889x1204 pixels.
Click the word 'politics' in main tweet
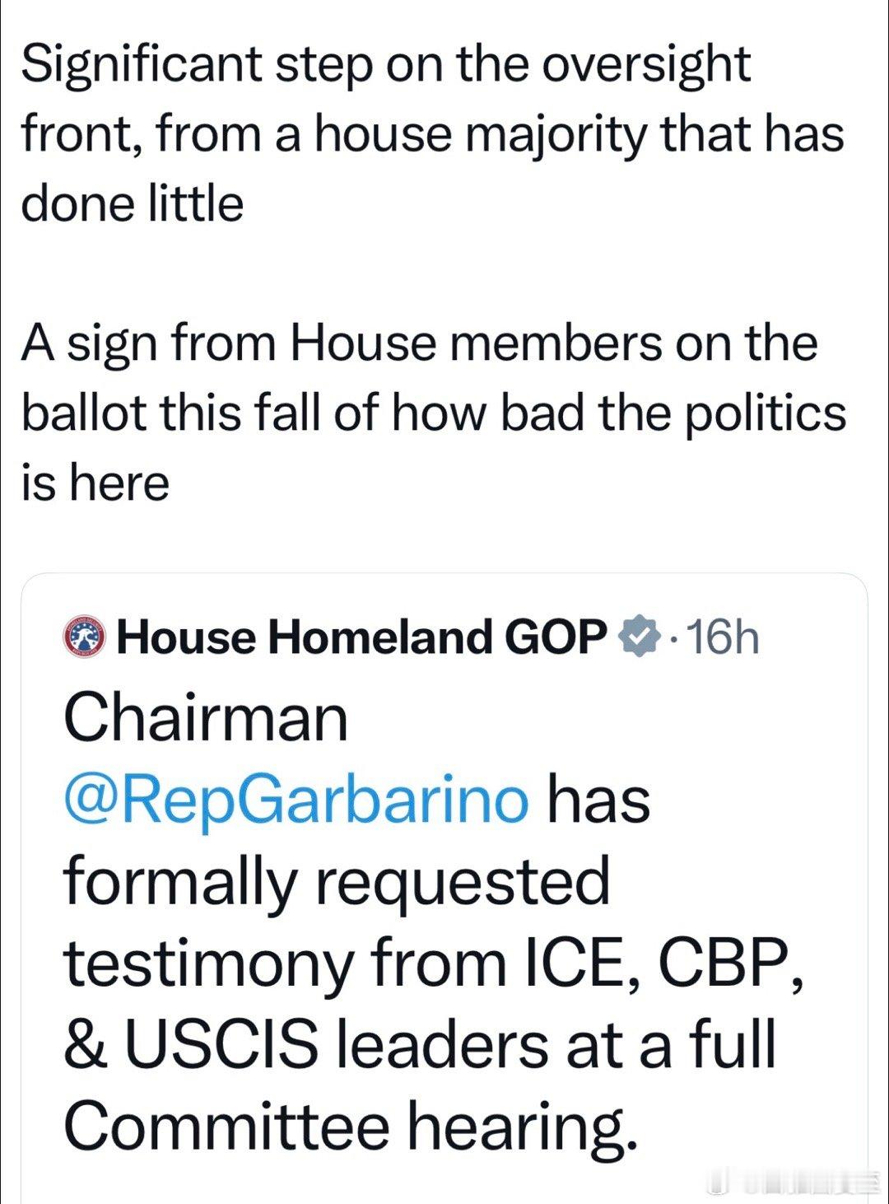pyautogui.click(x=766, y=413)
